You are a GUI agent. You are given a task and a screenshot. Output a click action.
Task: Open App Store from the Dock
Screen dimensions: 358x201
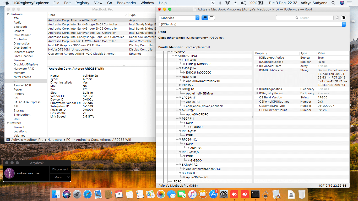point(213,194)
